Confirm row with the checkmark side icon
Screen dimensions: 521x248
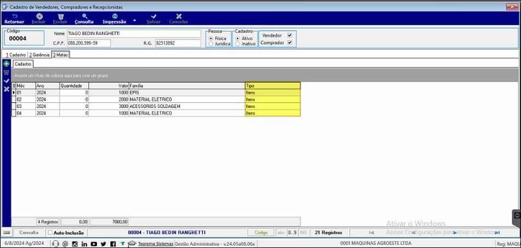[6, 80]
